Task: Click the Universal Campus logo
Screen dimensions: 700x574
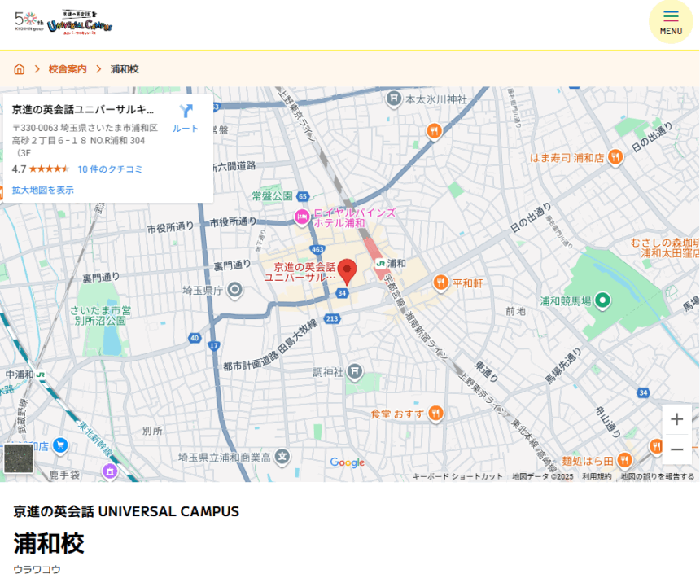Action: point(79,23)
